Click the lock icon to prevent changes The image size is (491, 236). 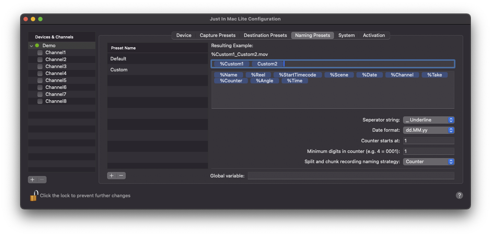(x=34, y=195)
